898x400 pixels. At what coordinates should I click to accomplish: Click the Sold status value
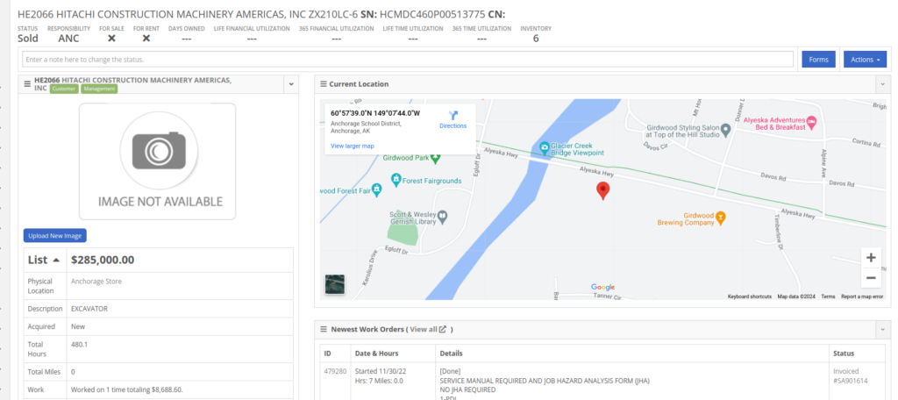[x=28, y=39]
